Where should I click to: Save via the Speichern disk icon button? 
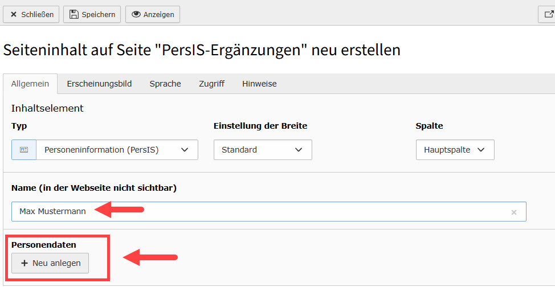click(x=92, y=14)
